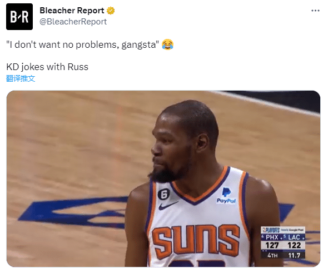Click the laughing-crying emoji in the tweet
323x268 pixels.
167,44
